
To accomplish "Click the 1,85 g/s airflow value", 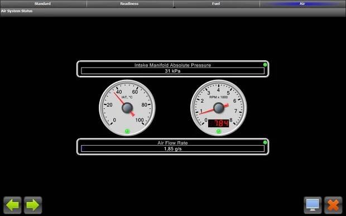I will click(x=173, y=149).
